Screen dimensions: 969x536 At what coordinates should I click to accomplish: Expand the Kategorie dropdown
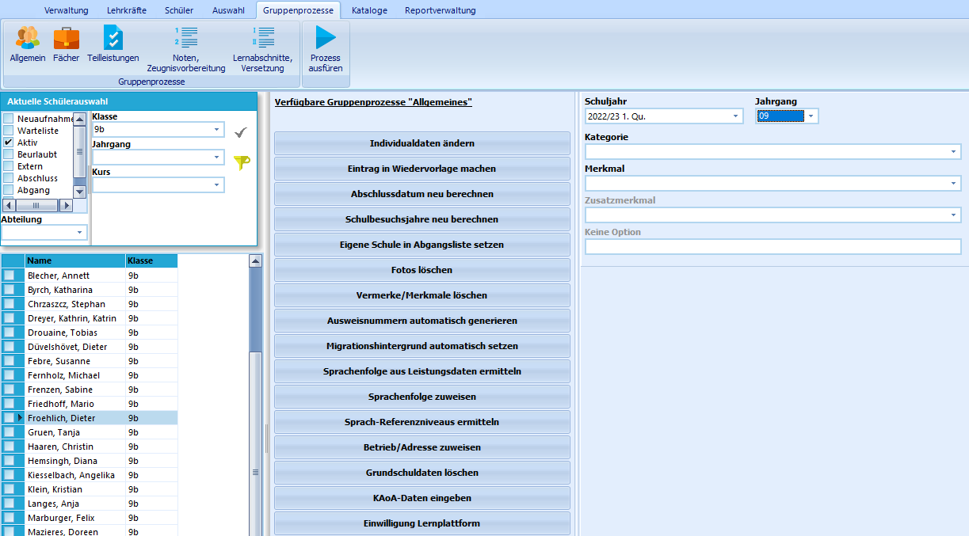click(954, 152)
